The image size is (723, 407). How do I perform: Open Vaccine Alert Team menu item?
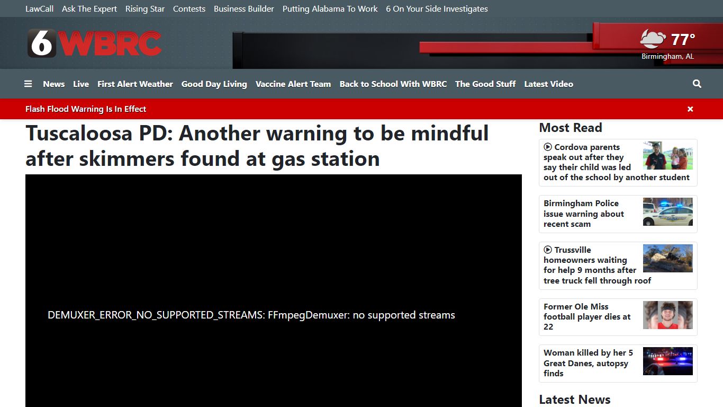(293, 84)
